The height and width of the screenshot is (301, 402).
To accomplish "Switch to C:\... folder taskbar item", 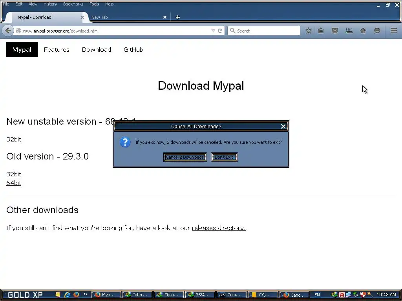I will click(263, 295).
